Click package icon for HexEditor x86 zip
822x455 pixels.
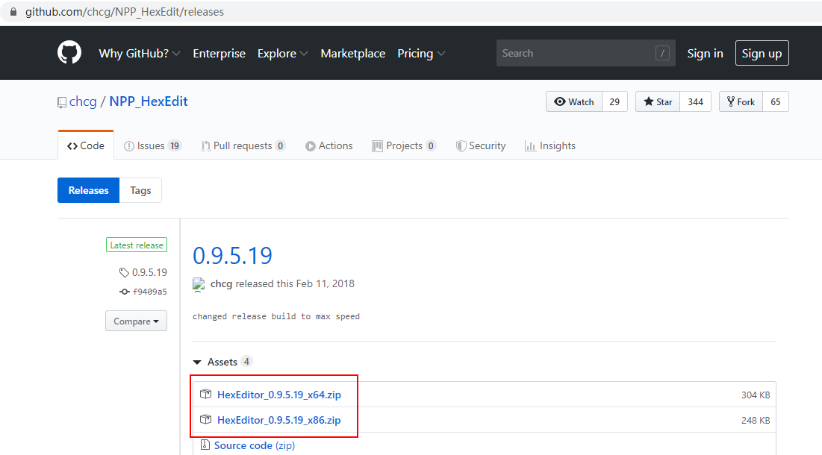click(205, 419)
